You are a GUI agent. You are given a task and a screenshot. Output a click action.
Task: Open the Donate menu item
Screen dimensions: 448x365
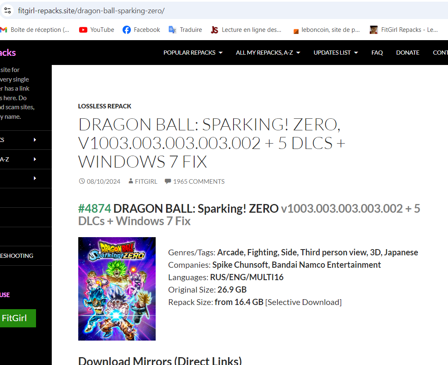(x=407, y=53)
